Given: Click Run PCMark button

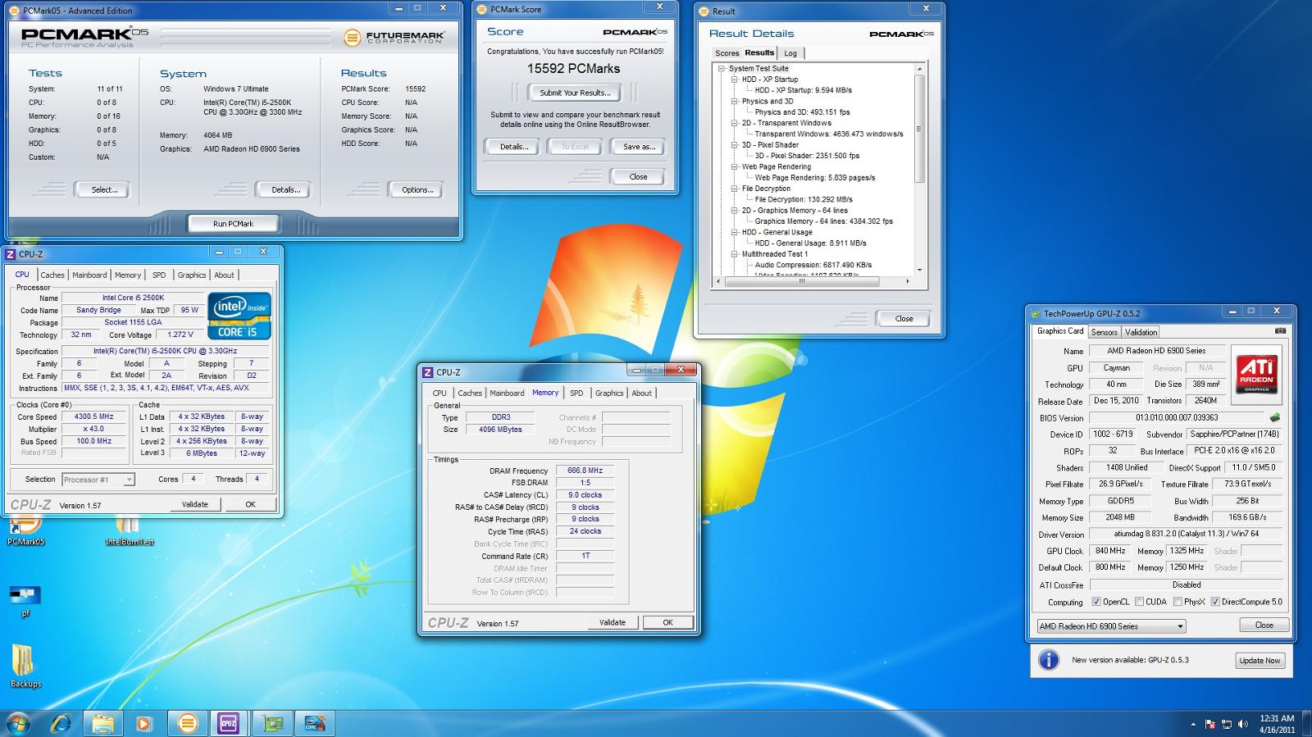Looking at the screenshot, I should tap(234, 224).
